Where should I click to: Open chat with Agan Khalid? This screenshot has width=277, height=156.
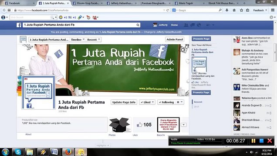click(x=252, y=113)
